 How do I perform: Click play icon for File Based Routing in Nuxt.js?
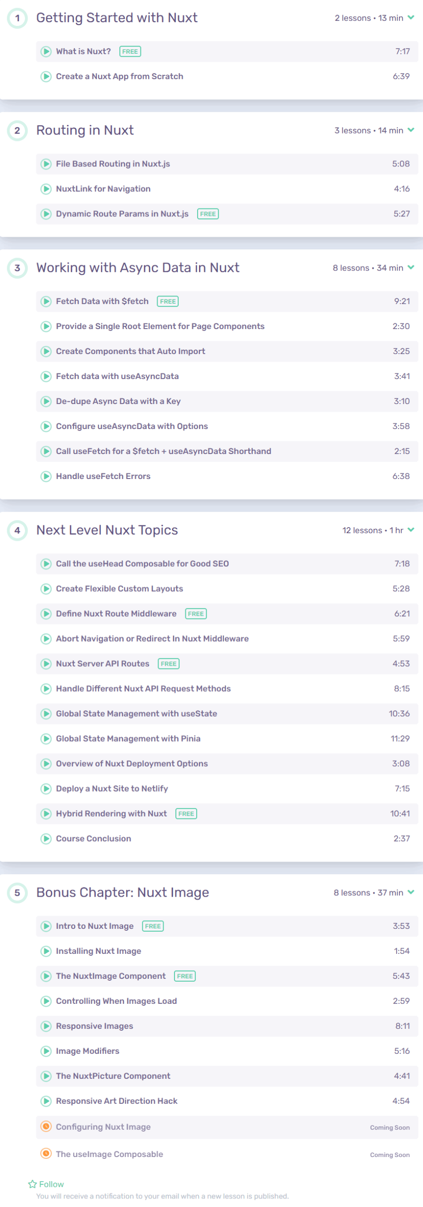[46, 164]
